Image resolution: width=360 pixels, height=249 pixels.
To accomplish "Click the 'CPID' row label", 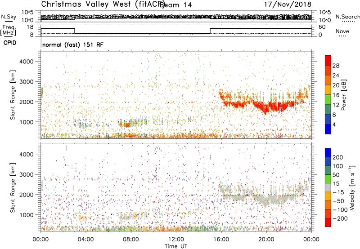I will 10,43.
